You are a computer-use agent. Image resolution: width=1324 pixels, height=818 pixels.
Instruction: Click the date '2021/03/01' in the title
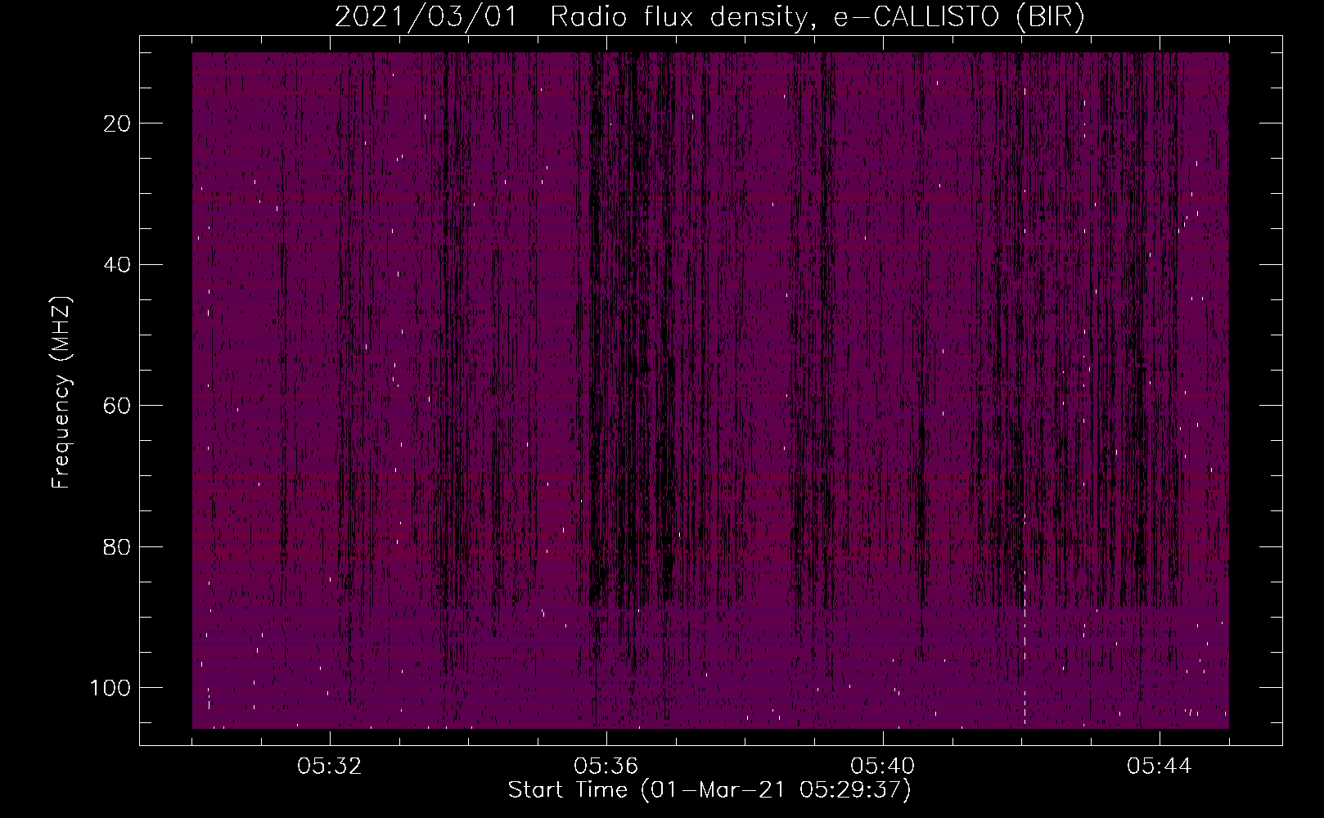426,17
